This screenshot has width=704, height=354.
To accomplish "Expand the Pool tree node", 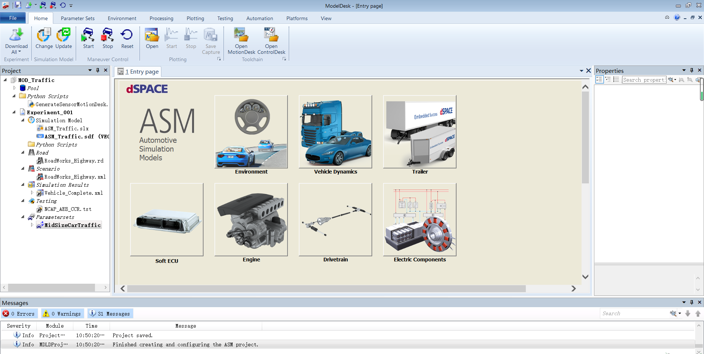I will click(x=14, y=88).
